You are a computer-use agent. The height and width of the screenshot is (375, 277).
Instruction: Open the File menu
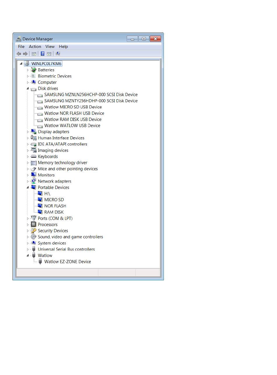[21, 46]
